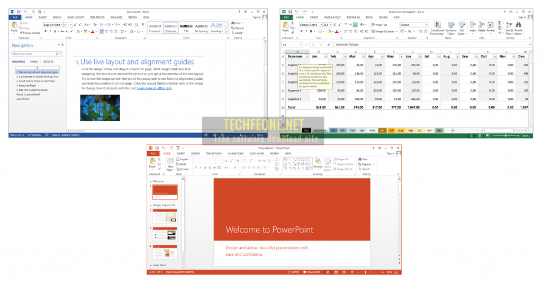Select the Heading 1 style in Word

point(216,27)
